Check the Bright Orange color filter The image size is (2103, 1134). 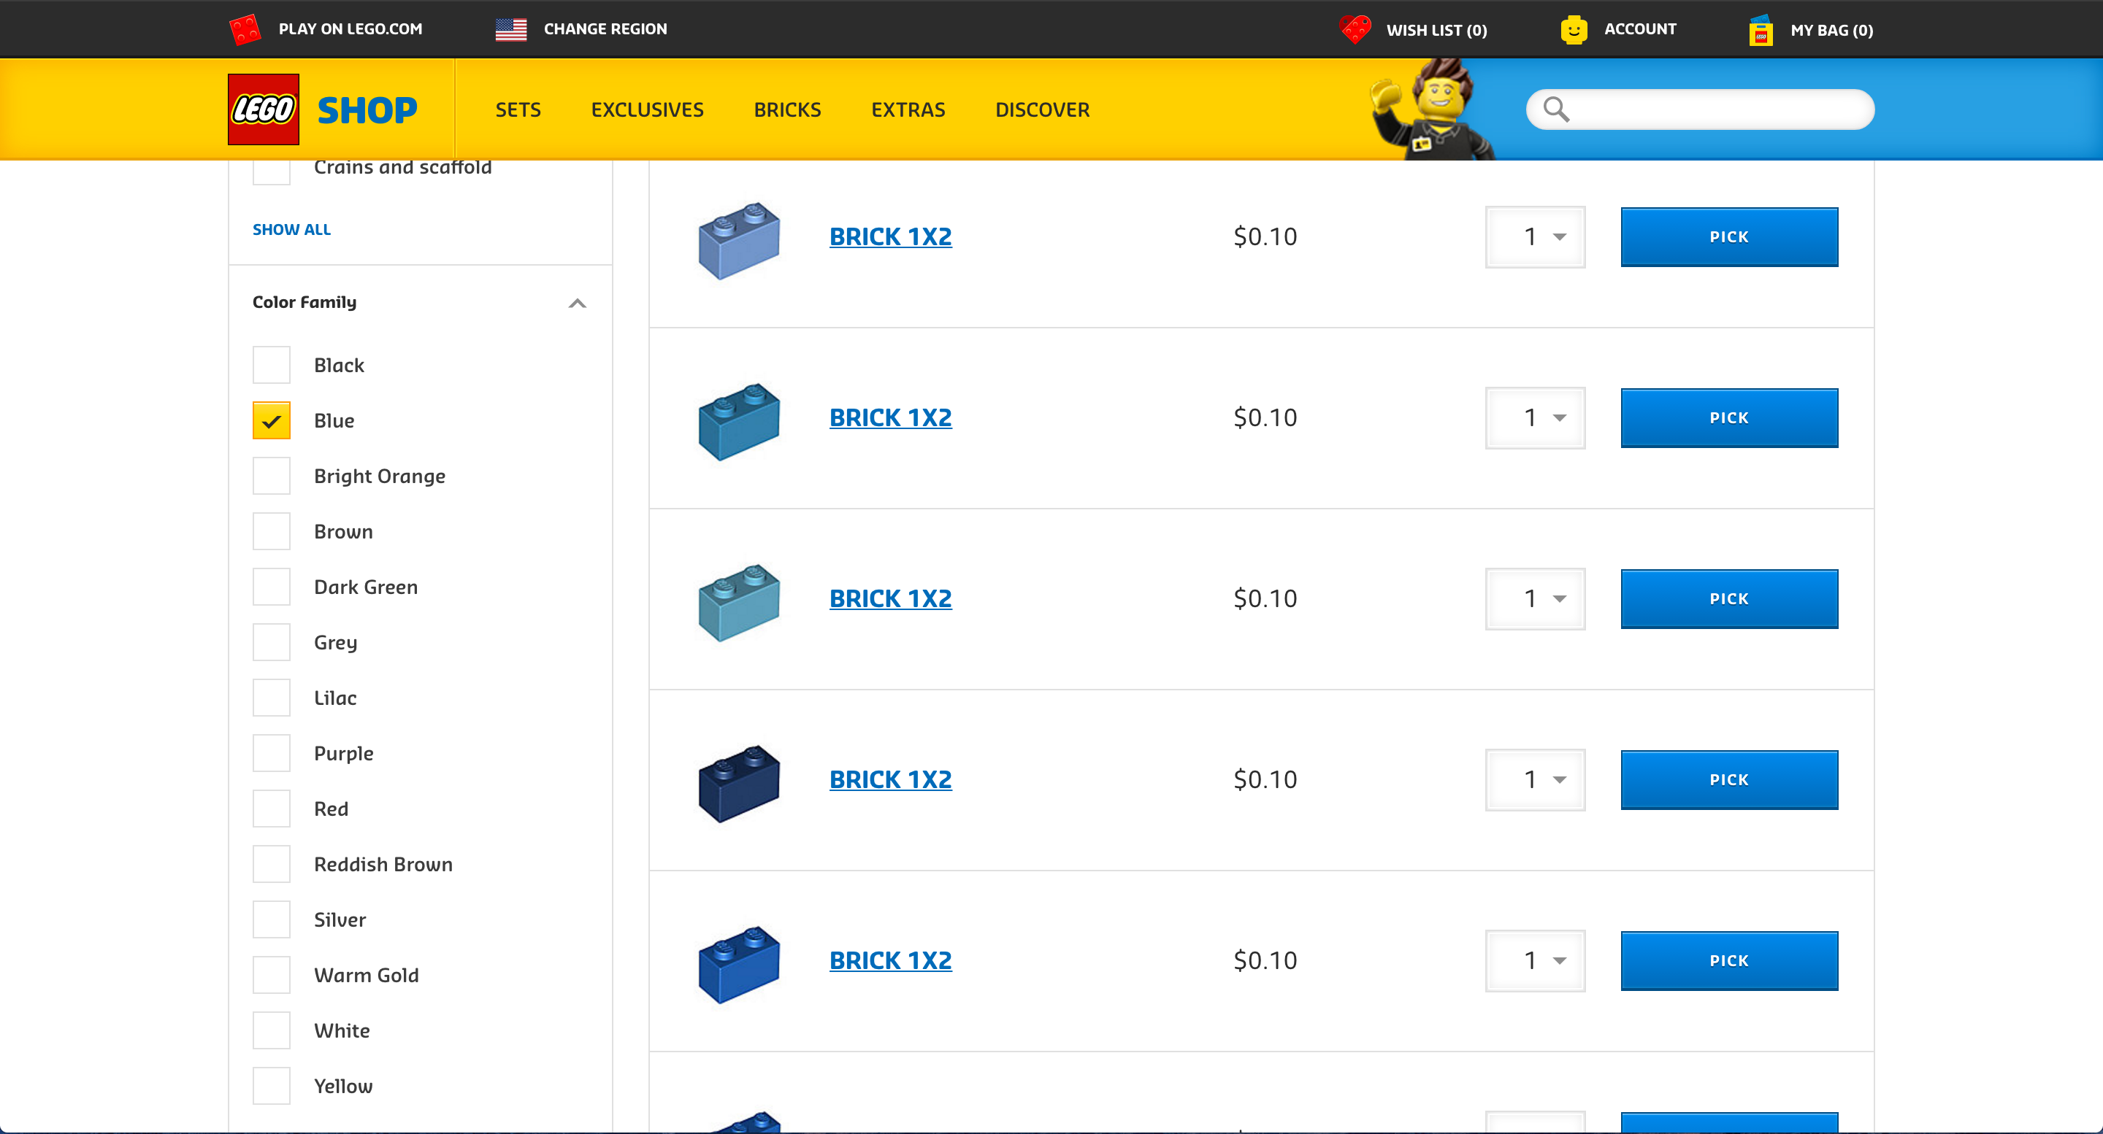[x=271, y=476]
